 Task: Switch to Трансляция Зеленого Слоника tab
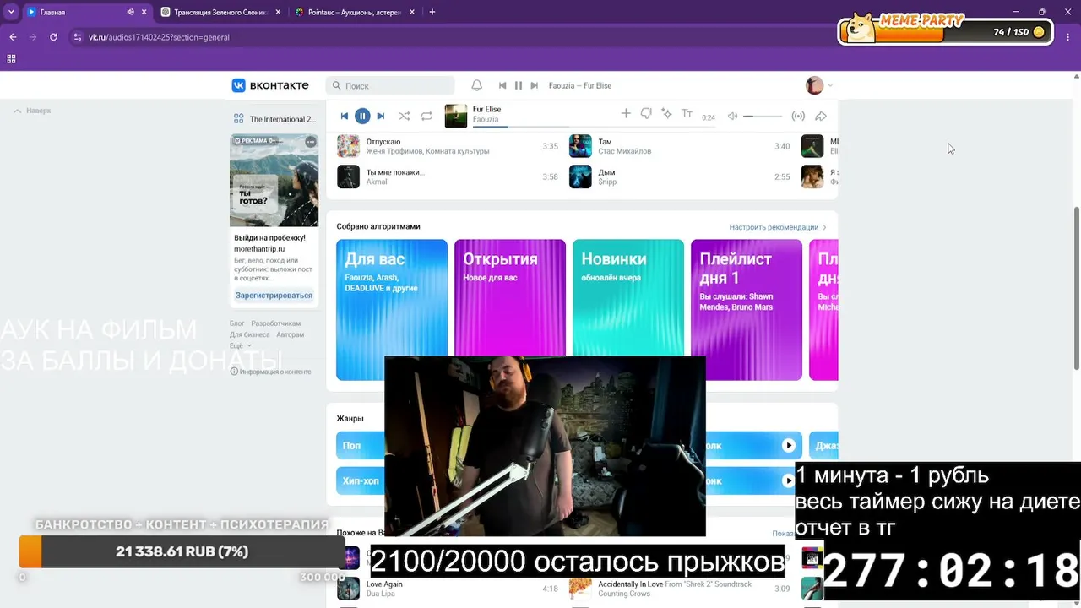coord(220,12)
